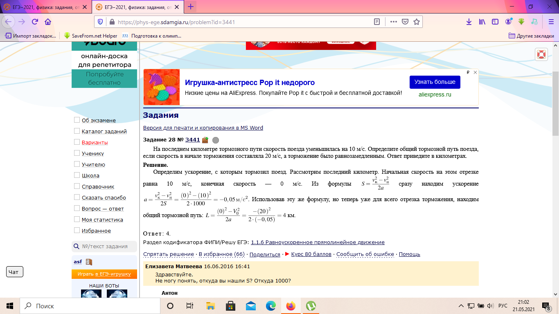Check the box next to Варианты
The height and width of the screenshot is (314, 559).
[77, 142]
